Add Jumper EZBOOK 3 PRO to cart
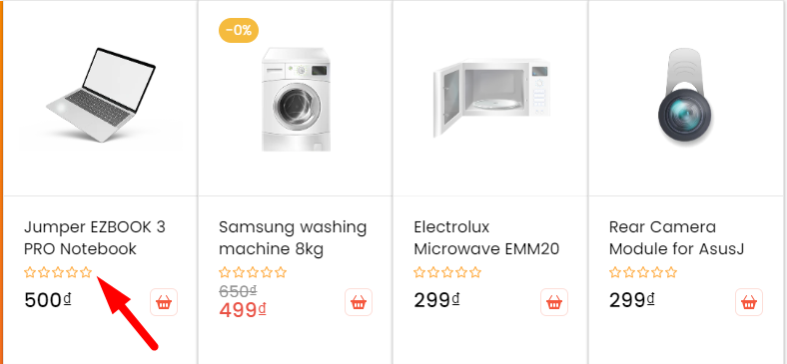Viewport: 787px width, 364px height. coord(164,302)
